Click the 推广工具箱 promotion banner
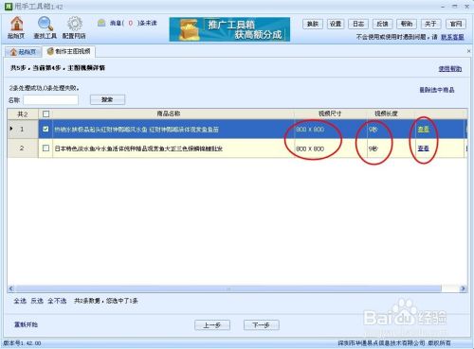 [229, 29]
